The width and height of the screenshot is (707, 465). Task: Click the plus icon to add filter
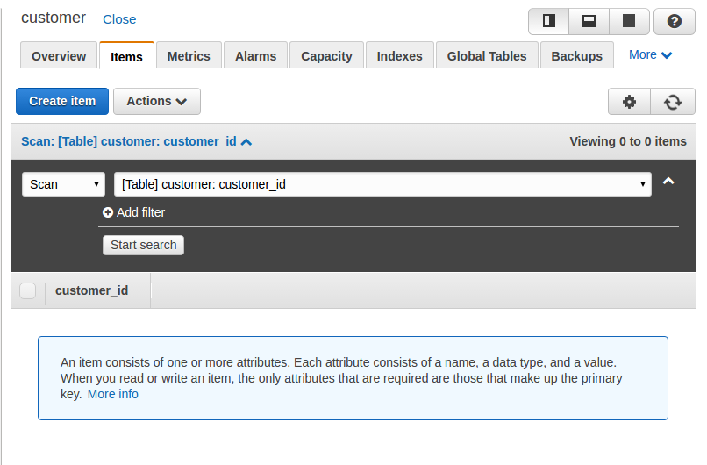click(108, 212)
